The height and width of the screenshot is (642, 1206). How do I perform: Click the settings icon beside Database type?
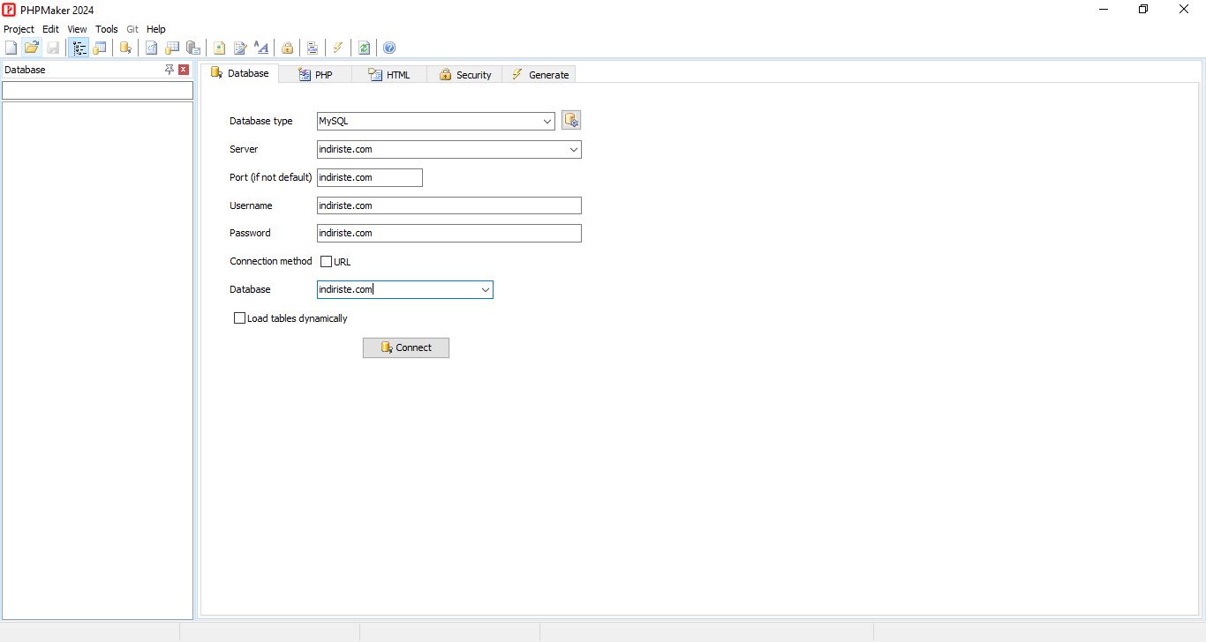pyautogui.click(x=571, y=121)
